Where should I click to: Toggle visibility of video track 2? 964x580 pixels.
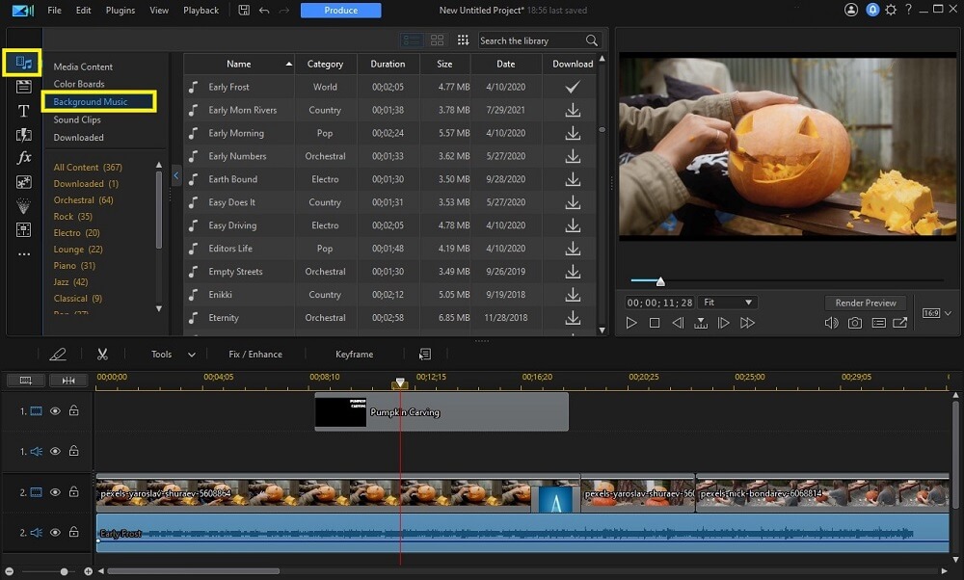tap(55, 492)
